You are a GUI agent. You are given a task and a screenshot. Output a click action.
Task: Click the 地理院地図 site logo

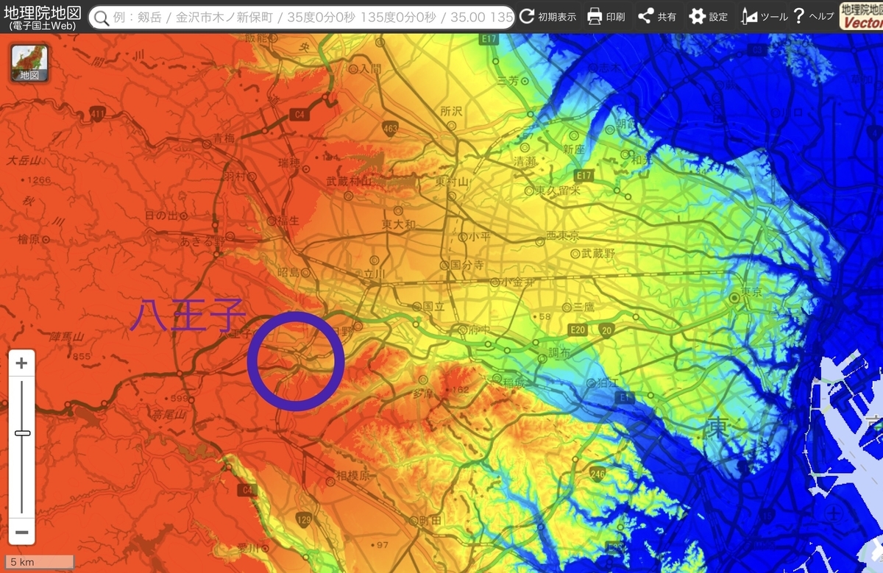(x=43, y=16)
